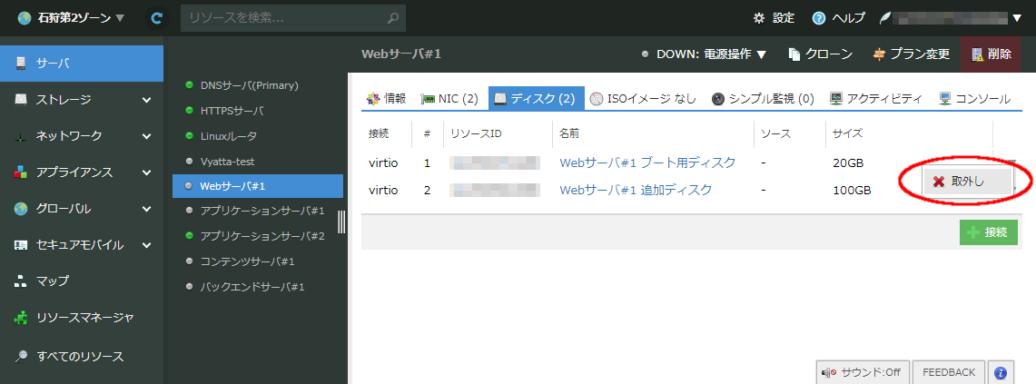Switch to the NIC (2) tab
This screenshot has width=1036, height=384.
[449, 98]
